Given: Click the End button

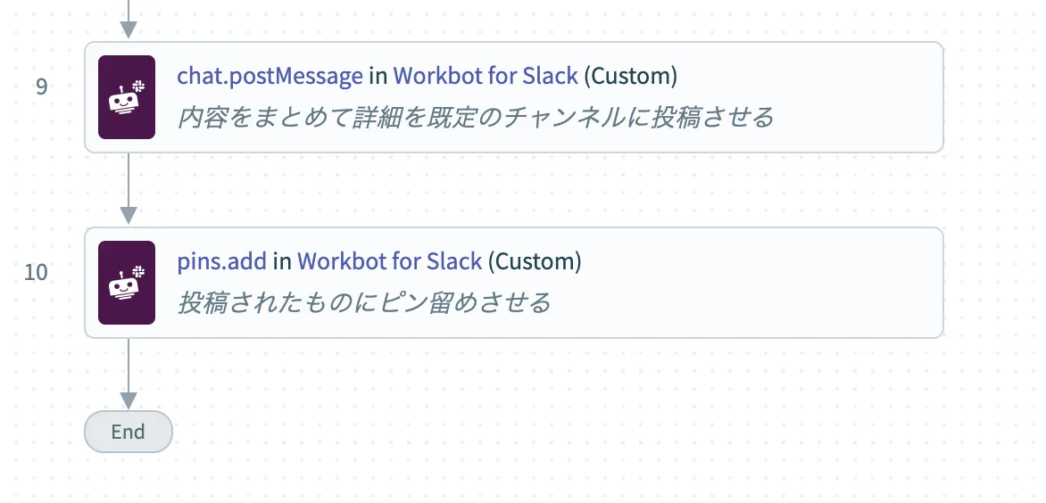Looking at the screenshot, I should click(128, 432).
